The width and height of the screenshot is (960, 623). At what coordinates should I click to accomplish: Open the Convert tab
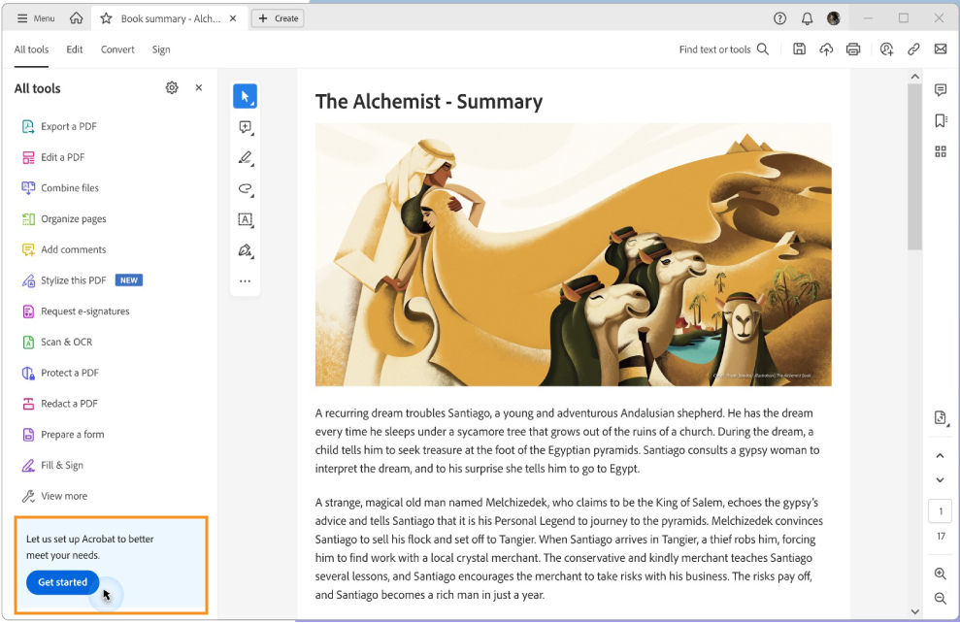pos(117,49)
